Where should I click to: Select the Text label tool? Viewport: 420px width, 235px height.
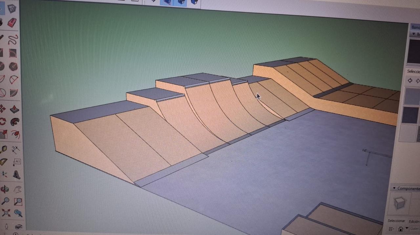pyautogui.click(x=17, y=162)
